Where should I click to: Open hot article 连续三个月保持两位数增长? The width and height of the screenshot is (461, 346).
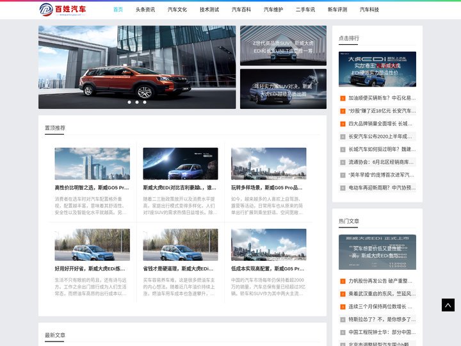click(x=380, y=306)
